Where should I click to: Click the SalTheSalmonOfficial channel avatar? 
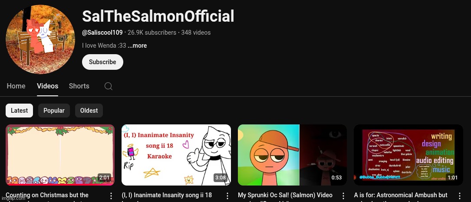(x=40, y=39)
